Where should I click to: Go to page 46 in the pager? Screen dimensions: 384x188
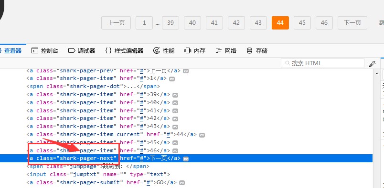(324, 23)
